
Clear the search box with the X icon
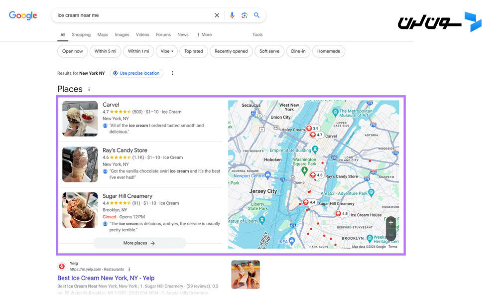(x=217, y=15)
